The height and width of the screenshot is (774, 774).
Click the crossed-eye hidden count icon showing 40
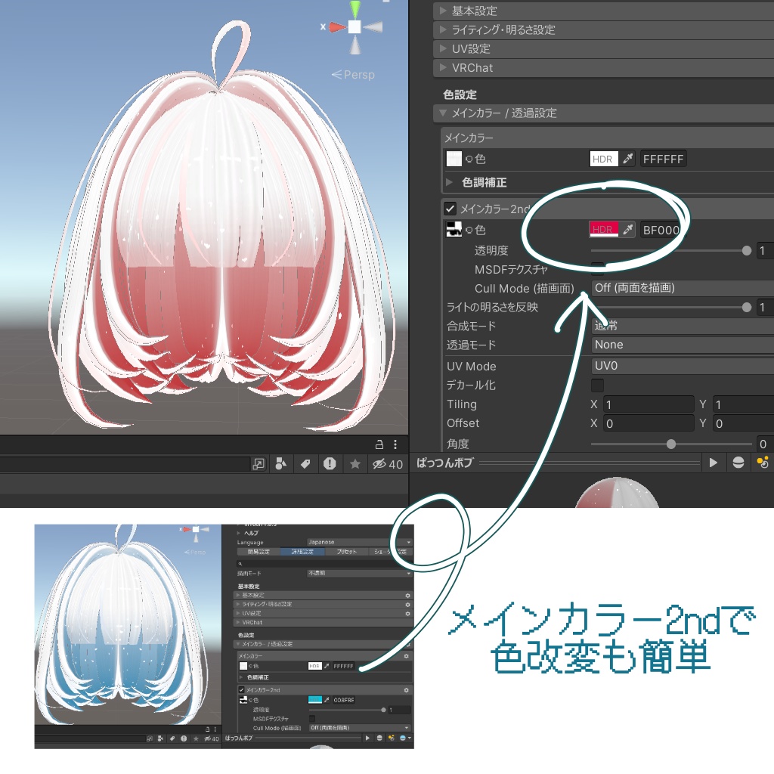click(382, 463)
